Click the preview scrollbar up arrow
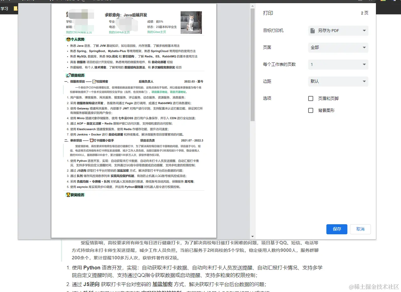 click(x=252, y=6)
